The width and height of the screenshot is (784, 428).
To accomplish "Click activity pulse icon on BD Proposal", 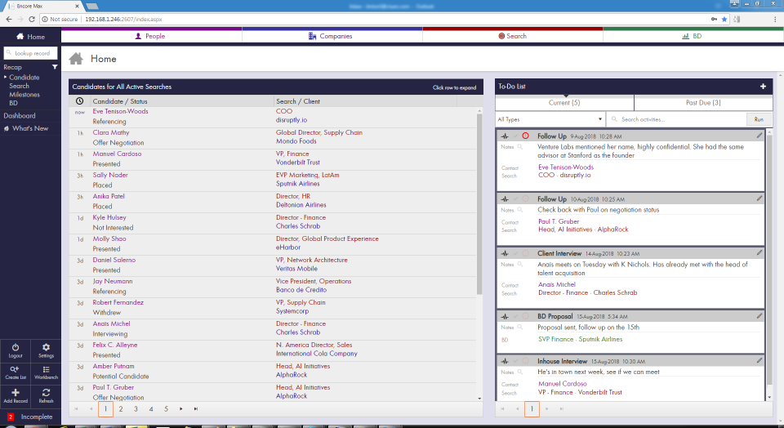I will [x=505, y=316].
